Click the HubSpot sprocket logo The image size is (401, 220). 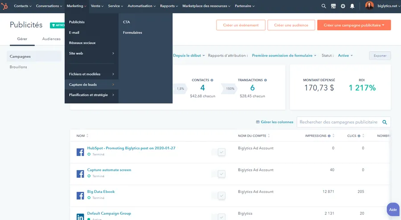(x=6, y=6)
